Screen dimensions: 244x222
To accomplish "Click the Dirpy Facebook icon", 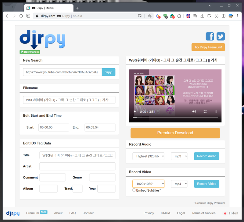I will point(210,36).
